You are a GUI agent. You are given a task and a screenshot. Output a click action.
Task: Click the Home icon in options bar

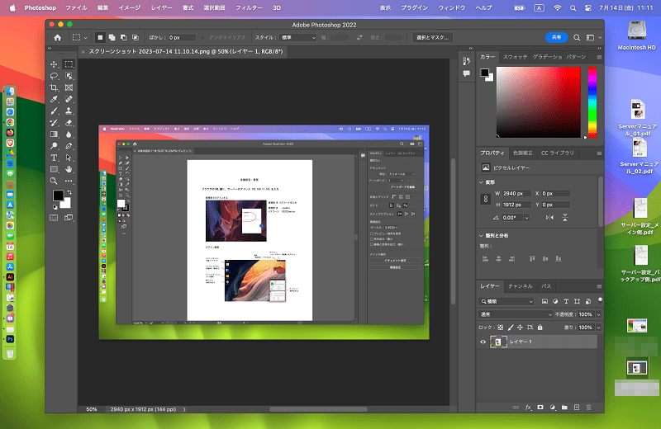58,37
